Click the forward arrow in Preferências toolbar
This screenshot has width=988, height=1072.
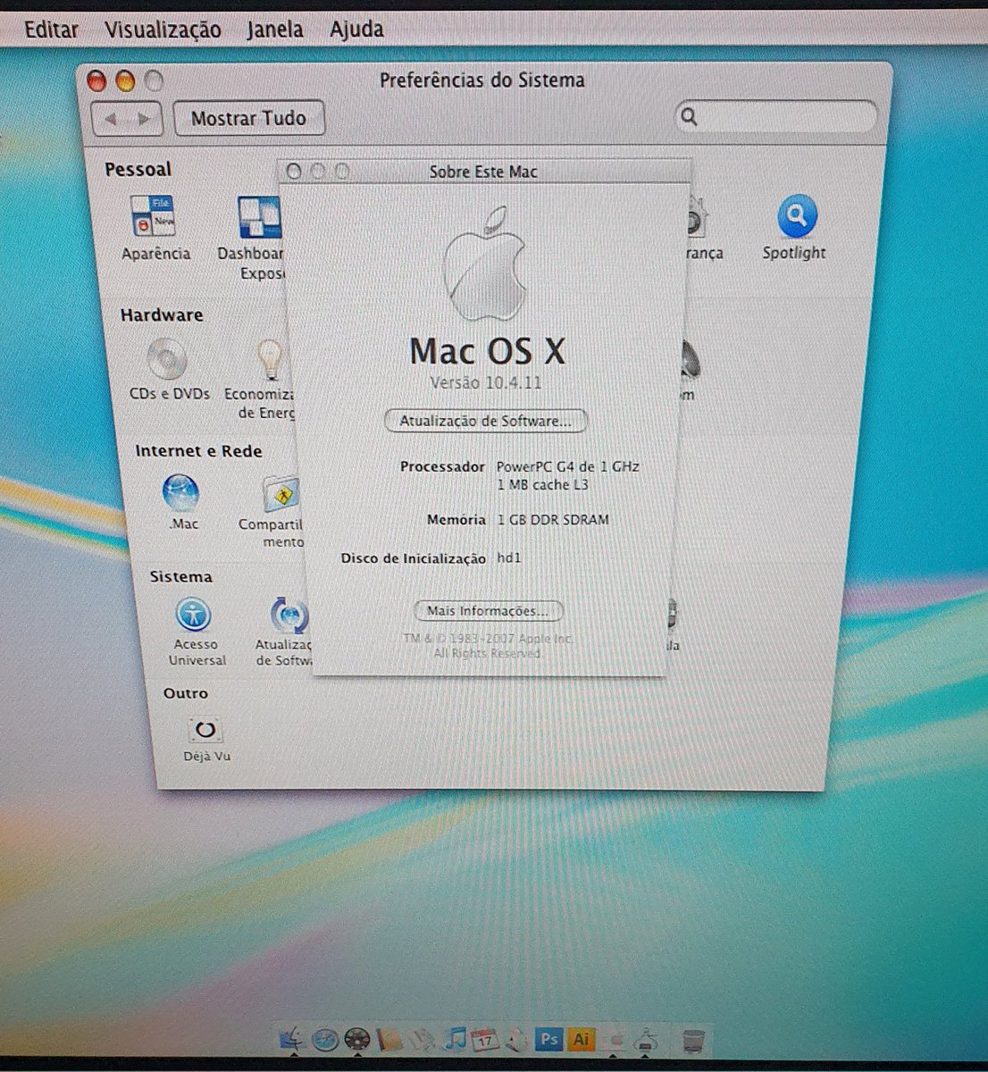(x=143, y=119)
